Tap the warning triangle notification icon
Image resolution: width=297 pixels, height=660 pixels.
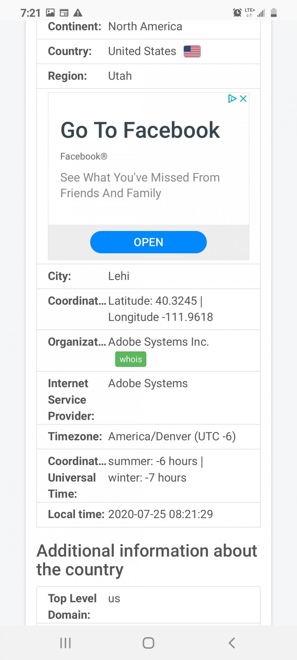pyautogui.click(x=78, y=13)
